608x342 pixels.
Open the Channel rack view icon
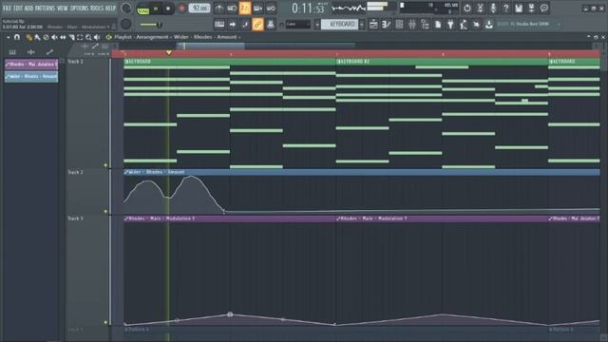(399, 25)
